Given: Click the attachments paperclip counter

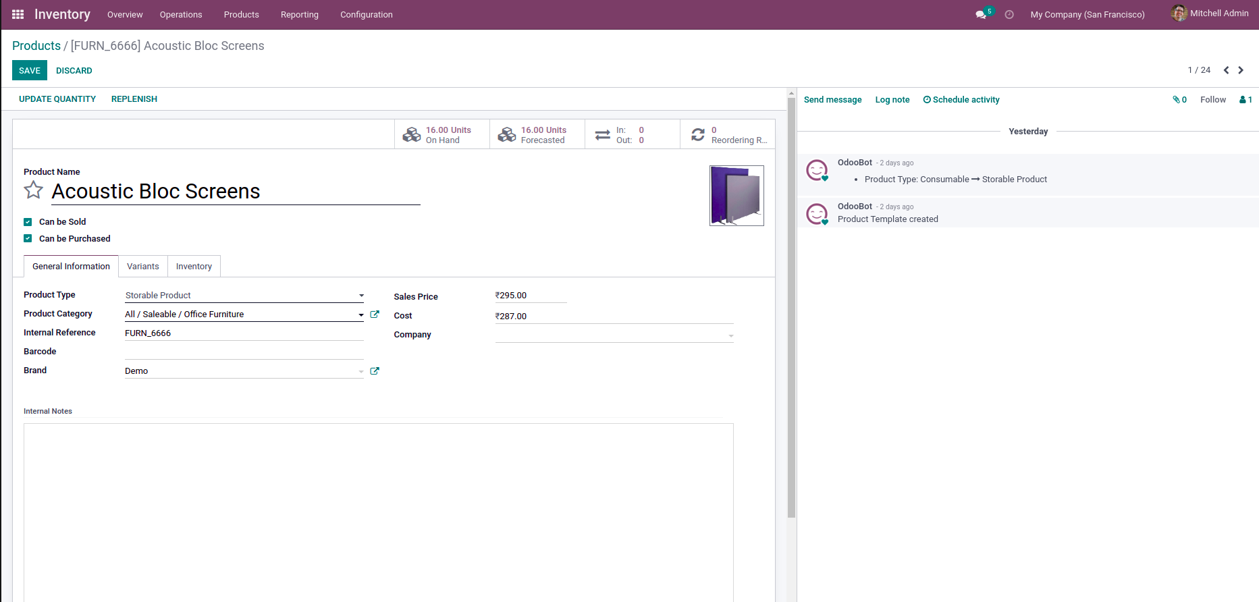Looking at the screenshot, I should tap(1179, 100).
